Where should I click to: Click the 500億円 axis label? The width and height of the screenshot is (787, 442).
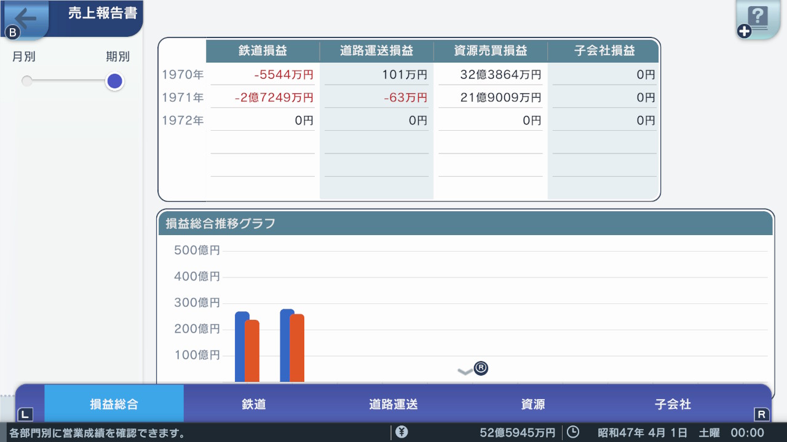tap(197, 250)
